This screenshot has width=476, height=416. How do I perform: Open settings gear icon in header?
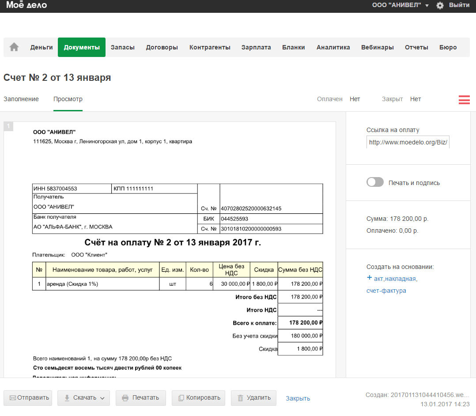pyautogui.click(x=440, y=5)
